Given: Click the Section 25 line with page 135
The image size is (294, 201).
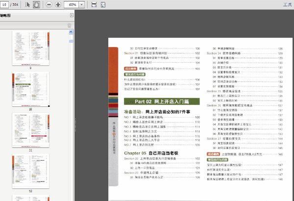Looking at the screenshot, I should (x=245, y=91).
